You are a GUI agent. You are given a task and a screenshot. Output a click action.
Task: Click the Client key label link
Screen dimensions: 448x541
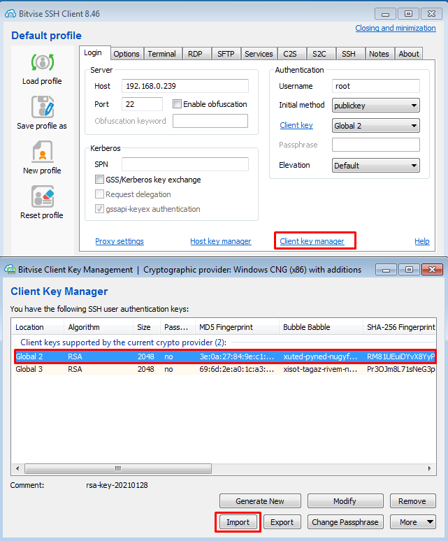click(x=296, y=125)
